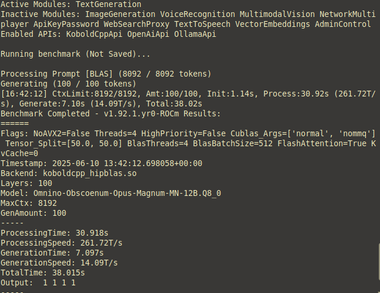Click the 'ProcessingSpeed: 261.72T/s' line
Screen dimensions: 380x293
[62, 243]
